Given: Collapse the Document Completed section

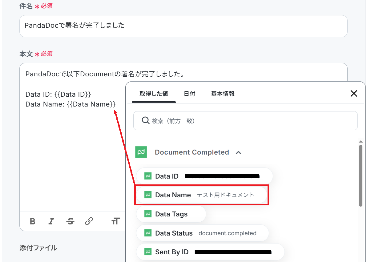Looking at the screenshot, I should point(238,152).
